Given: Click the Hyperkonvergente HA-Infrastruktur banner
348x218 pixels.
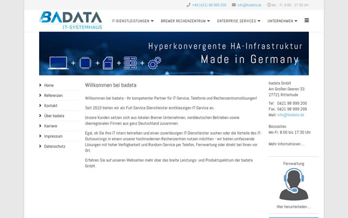Looking at the screenshot, I should tap(174, 53).
